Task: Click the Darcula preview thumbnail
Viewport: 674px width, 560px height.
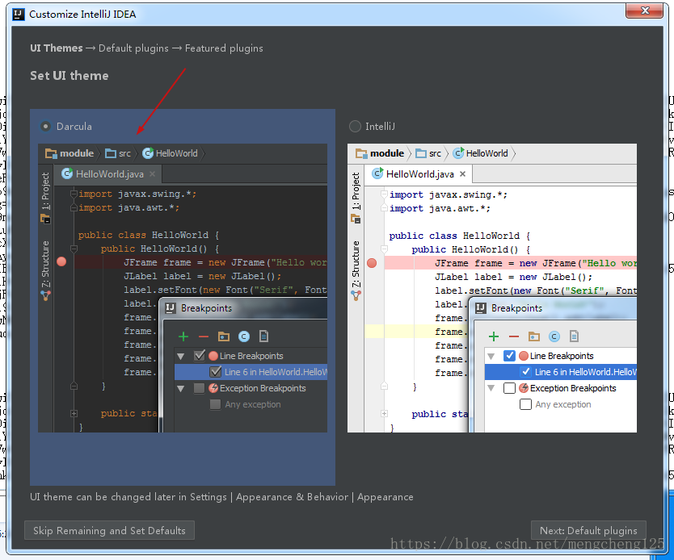Action: pyautogui.click(x=183, y=288)
